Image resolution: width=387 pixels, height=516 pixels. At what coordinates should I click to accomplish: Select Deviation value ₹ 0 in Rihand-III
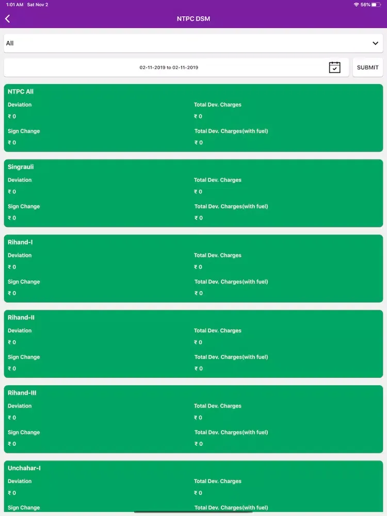click(12, 417)
